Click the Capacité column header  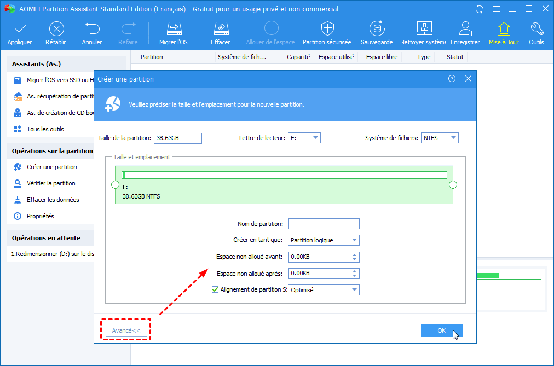tap(298, 57)
